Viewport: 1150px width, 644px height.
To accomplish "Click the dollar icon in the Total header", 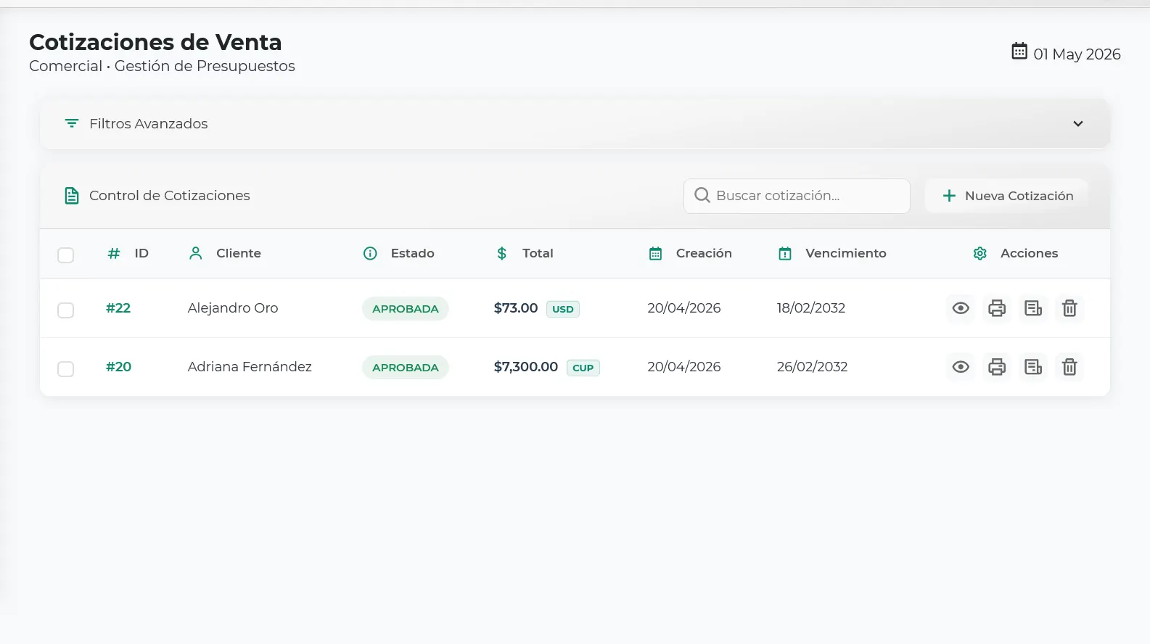I will coord(502,253).
